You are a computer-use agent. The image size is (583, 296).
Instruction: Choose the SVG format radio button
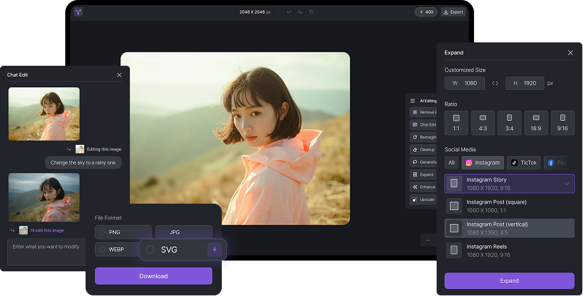(x=150, y=250)
